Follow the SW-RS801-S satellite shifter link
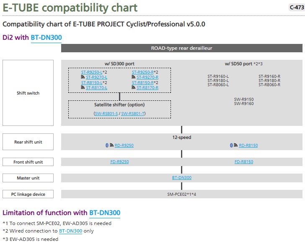The height and width of the screenshot is (243, 305). click(106, 114)
